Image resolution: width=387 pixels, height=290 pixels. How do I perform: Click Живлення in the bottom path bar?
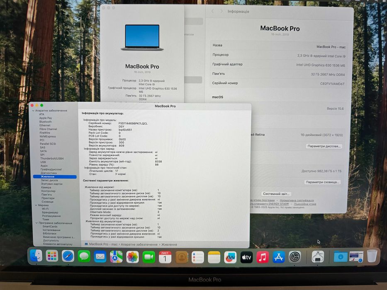pyautogui.click(x=169, y=244)
